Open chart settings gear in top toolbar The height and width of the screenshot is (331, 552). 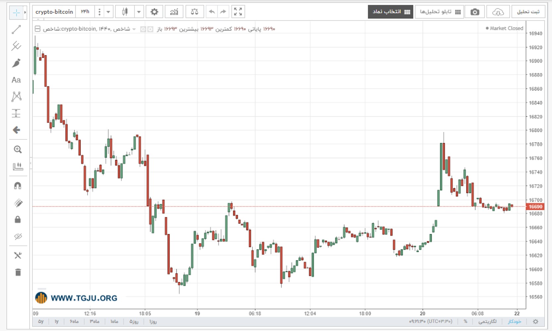154,12
